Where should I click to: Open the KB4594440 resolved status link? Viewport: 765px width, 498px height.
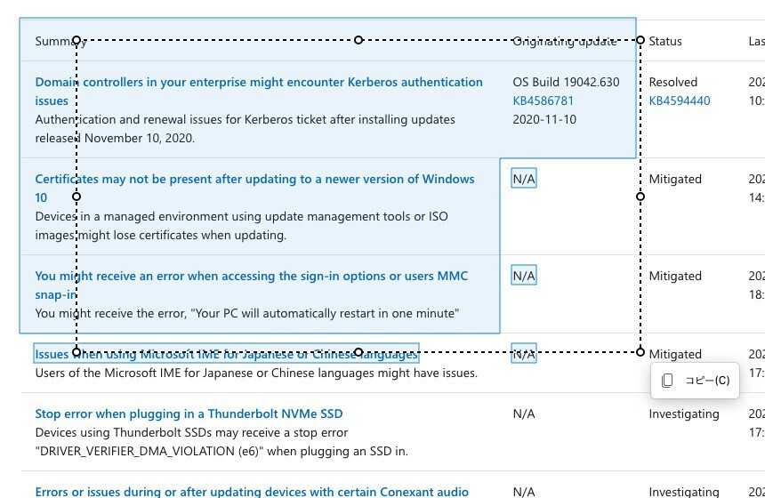(x=680, y=100)
